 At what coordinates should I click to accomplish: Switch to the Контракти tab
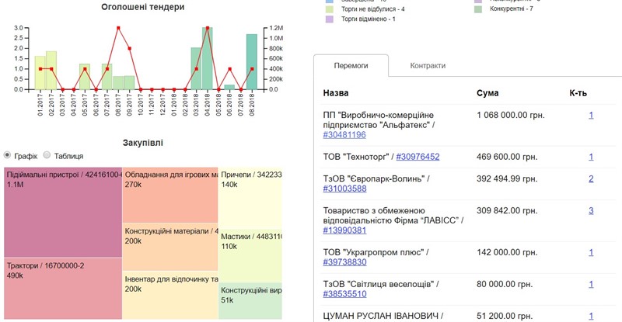(x=428, y=66)
